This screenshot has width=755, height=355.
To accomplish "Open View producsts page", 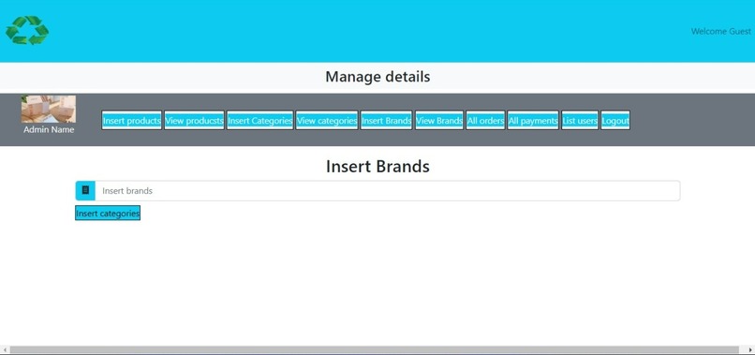I will click(x=194, y=121).
